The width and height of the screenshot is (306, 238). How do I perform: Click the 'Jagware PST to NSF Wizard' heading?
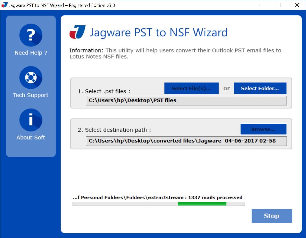[159, 33]
